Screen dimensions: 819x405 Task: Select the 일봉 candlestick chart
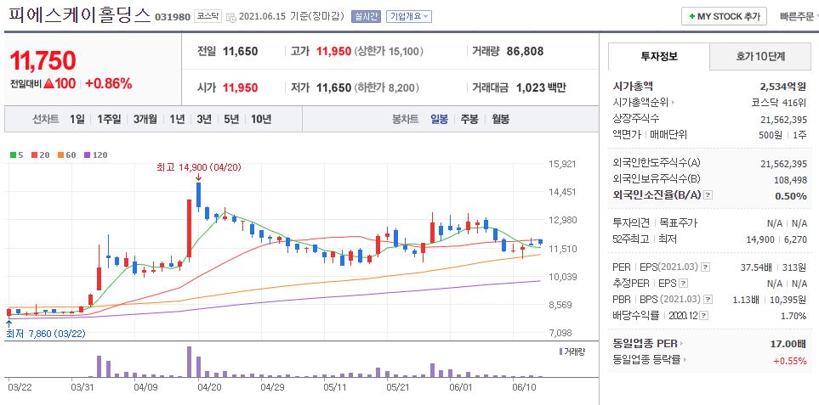coord(440,120)
